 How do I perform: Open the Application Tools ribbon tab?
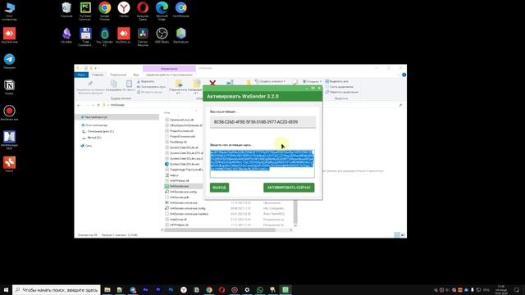169,75
